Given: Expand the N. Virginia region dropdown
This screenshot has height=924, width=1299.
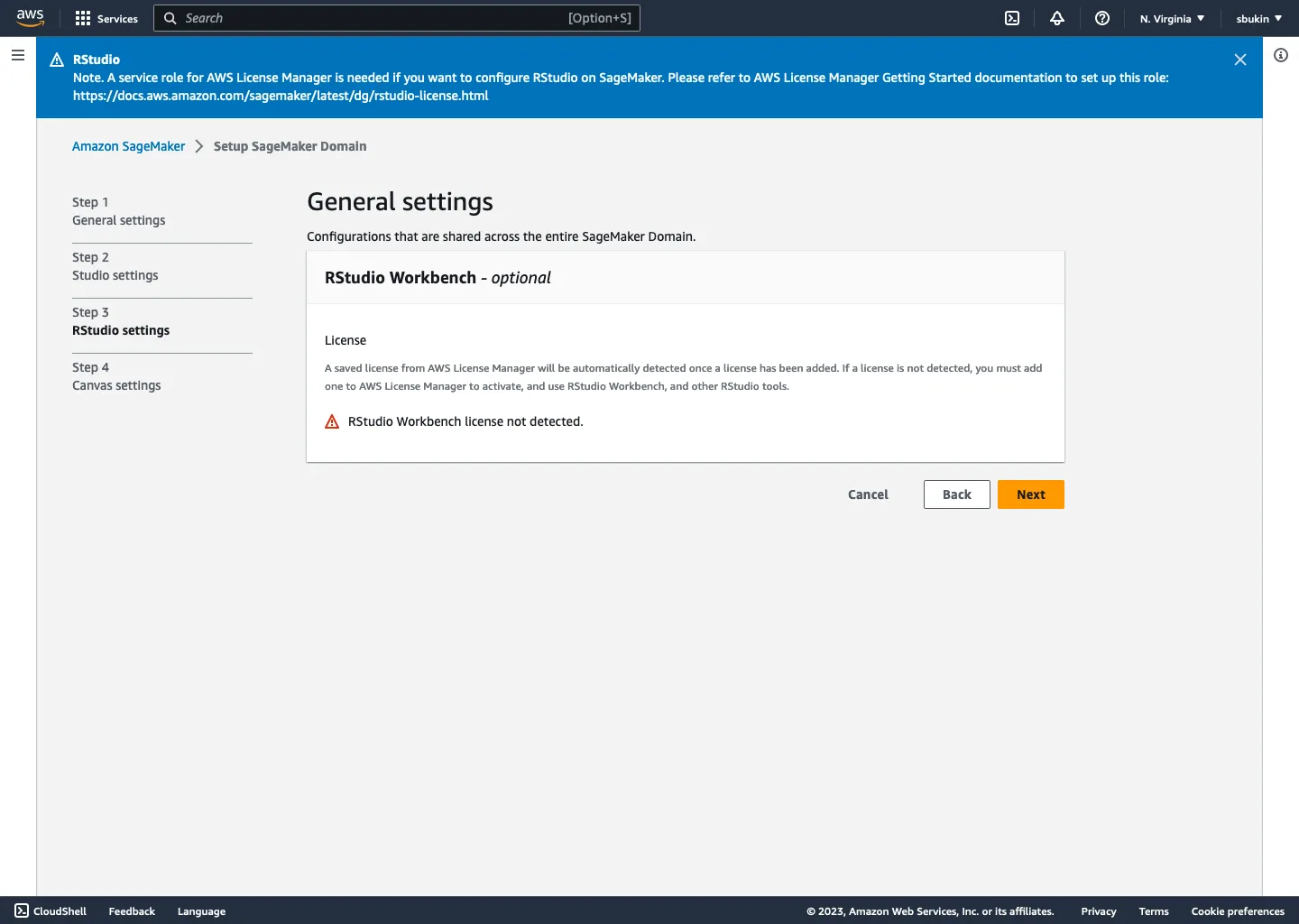Looking at the screenshot, I should [x=1172, y=18].
